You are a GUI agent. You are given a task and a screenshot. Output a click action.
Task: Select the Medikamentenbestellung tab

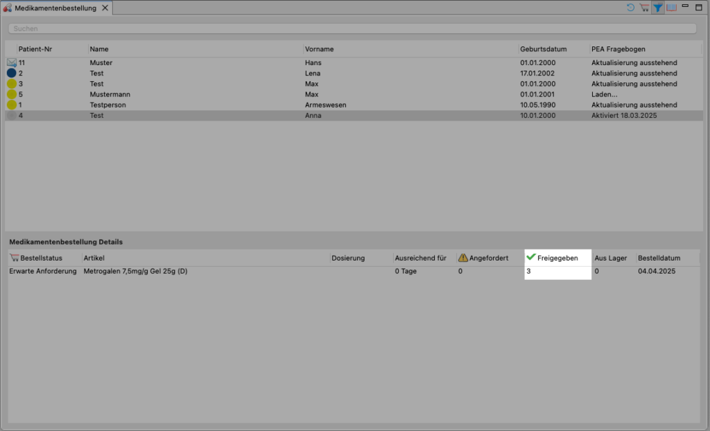(55, 8)
